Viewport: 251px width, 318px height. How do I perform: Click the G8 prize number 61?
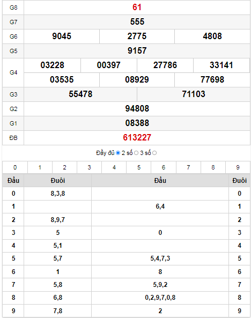(137, 8)
